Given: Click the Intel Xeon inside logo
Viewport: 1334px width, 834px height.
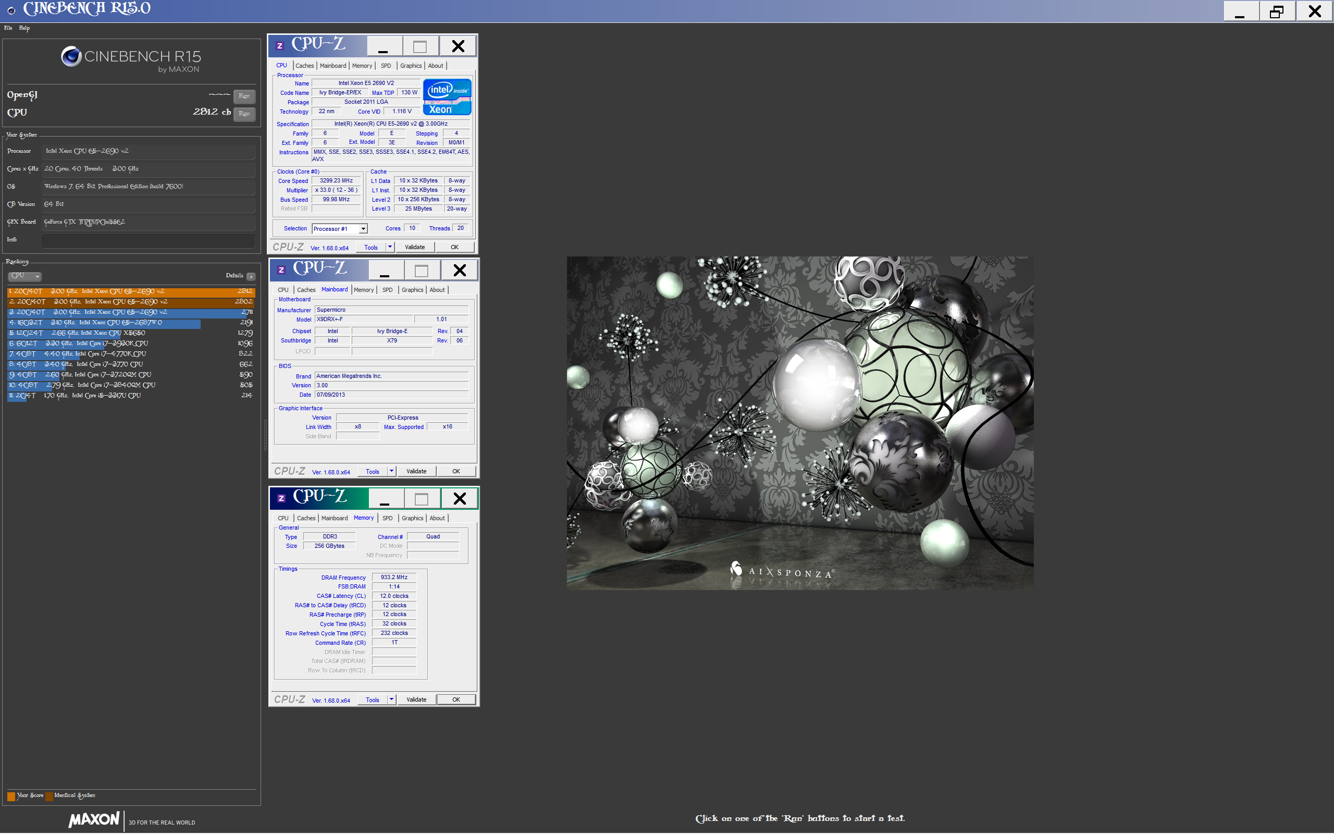Looking at the screenshot, I should pyautogui.click(x=447, y=97).
